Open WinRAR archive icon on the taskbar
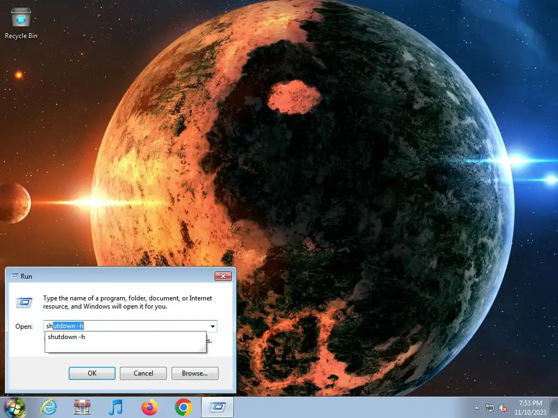 [x=82, y=407]
